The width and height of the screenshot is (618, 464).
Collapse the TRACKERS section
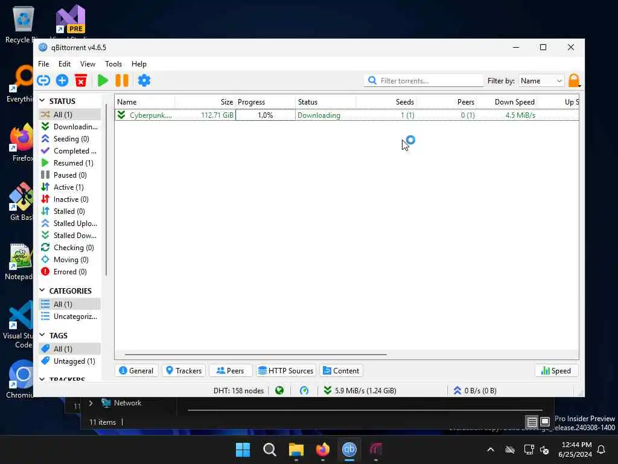point(42,379)
